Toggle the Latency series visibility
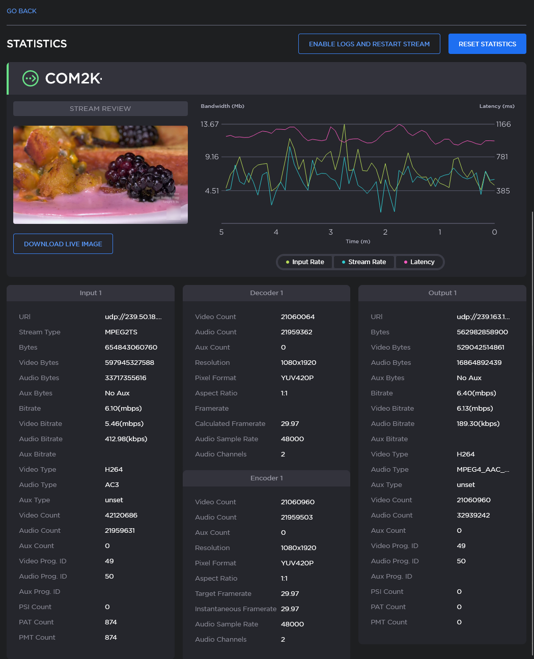Screen dimensions: 534x659 (x=419, y=262)
